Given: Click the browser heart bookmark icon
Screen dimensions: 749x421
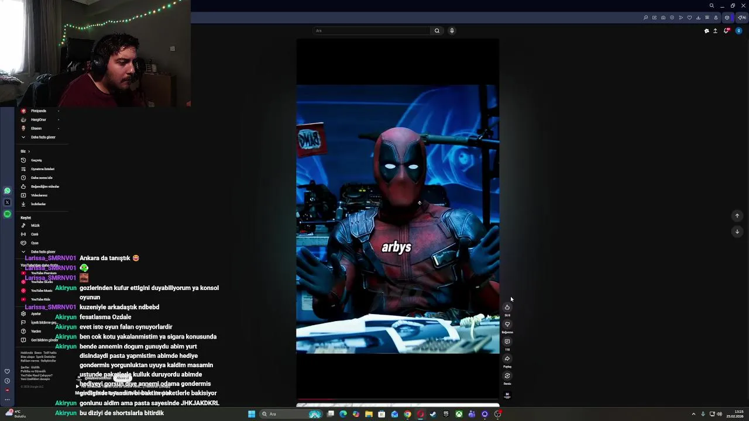Looking at the screenshot, I should [x=689, y=18].
